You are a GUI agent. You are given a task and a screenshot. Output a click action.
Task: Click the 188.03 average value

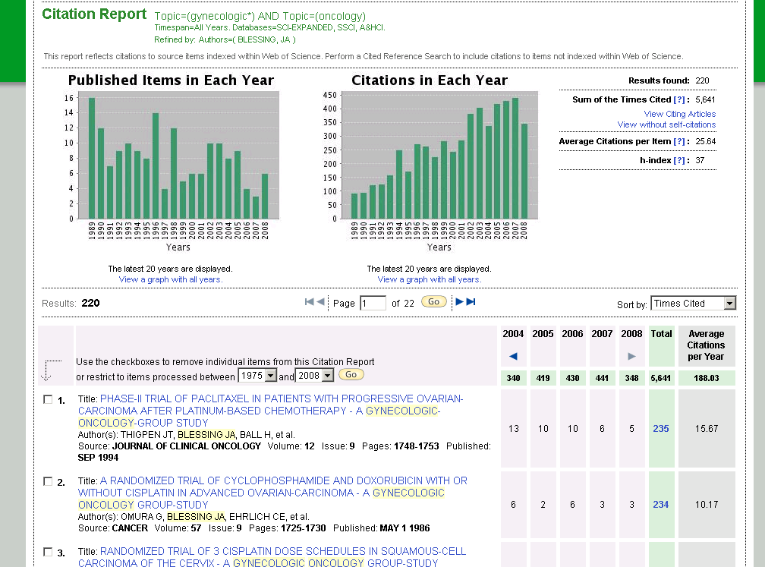(x=707, y=378)
